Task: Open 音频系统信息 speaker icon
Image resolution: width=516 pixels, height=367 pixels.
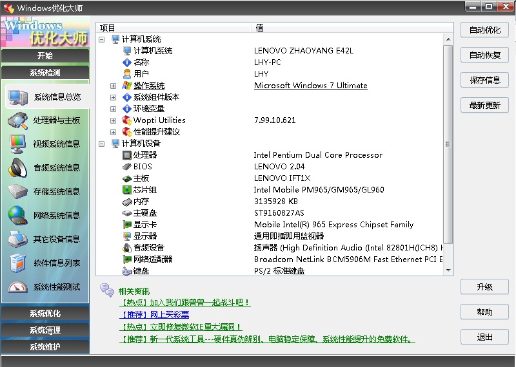Action: click(18, 168)
